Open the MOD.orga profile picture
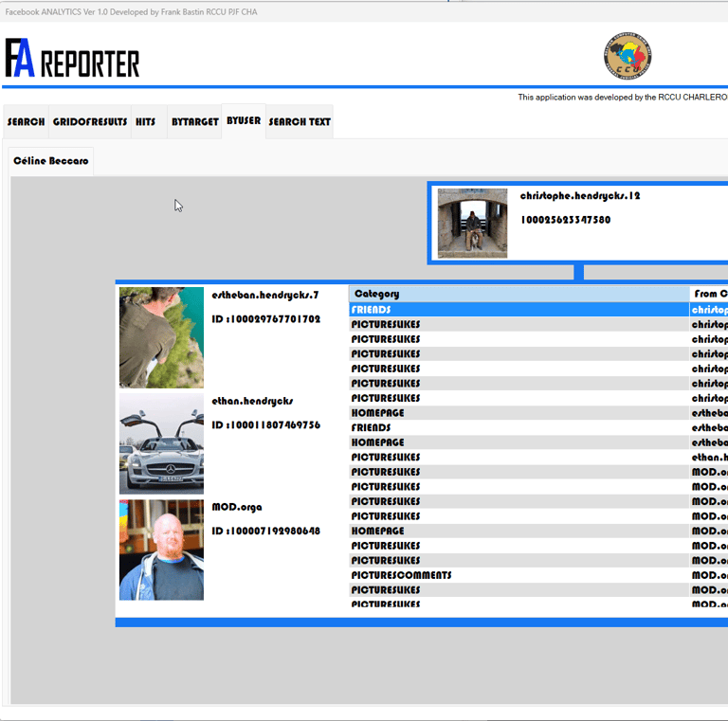Viewport: 728px width, 721px height. [161, 550]
